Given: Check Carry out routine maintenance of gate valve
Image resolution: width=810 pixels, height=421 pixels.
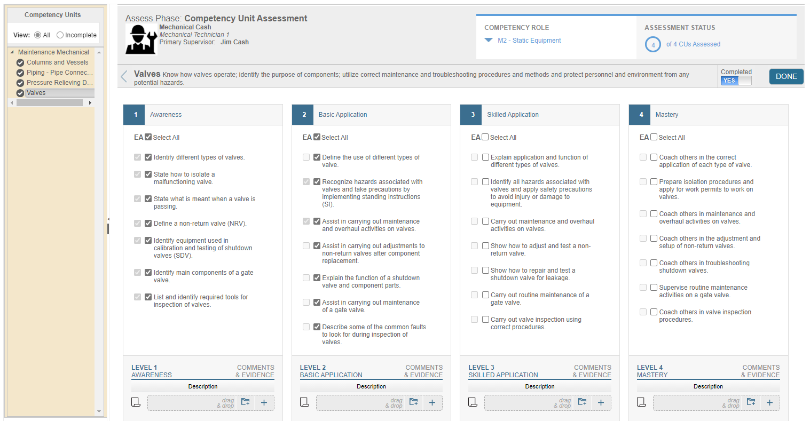Looking at the screenshot, I should tap(485, 295).
